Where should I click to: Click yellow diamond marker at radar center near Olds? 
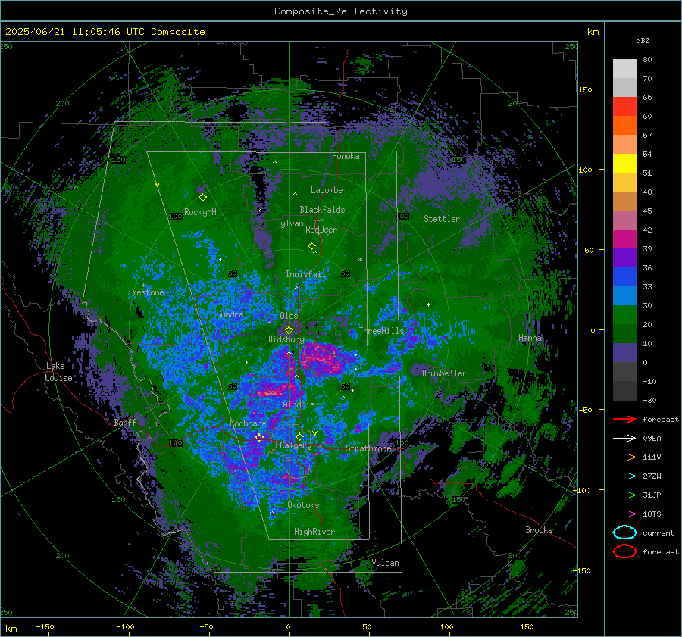point(289,330)
